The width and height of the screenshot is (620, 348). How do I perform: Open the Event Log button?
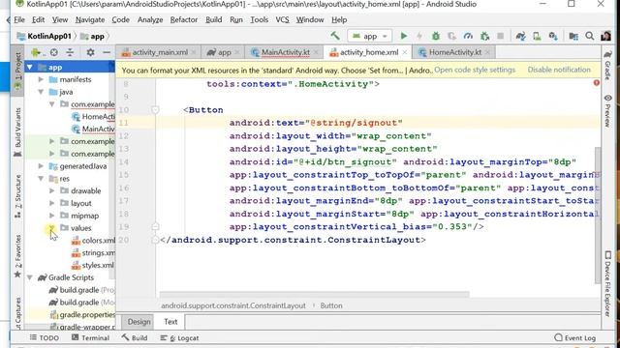coord(574,337)
